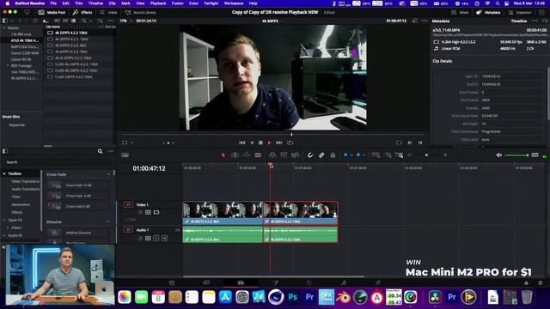
Task: Select the Additive Dissolve transition
Action: click(78, 233)
